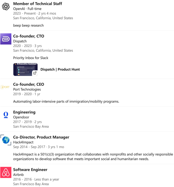
Task: Select the Priority Inbox for Slack description
Action: 31,58
